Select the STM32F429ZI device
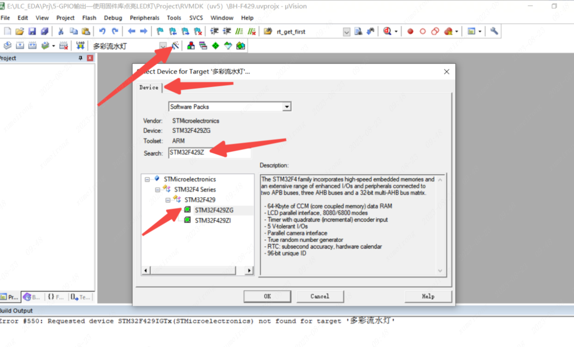The image size is (574, 347). [x=213, y=220]
